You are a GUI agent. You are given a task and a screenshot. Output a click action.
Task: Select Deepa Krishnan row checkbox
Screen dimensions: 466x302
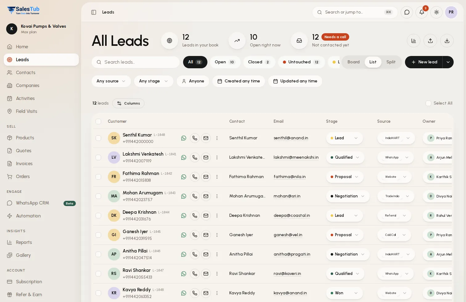[98, 216]
